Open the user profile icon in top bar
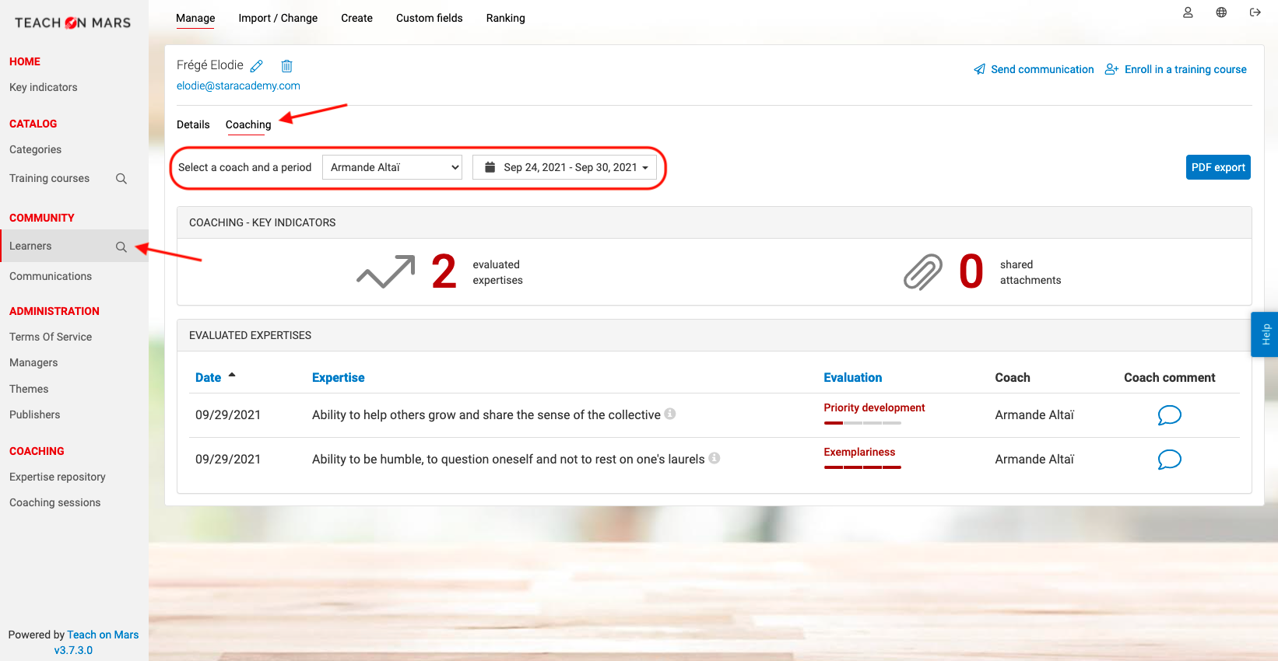 tap(1188, 12)
